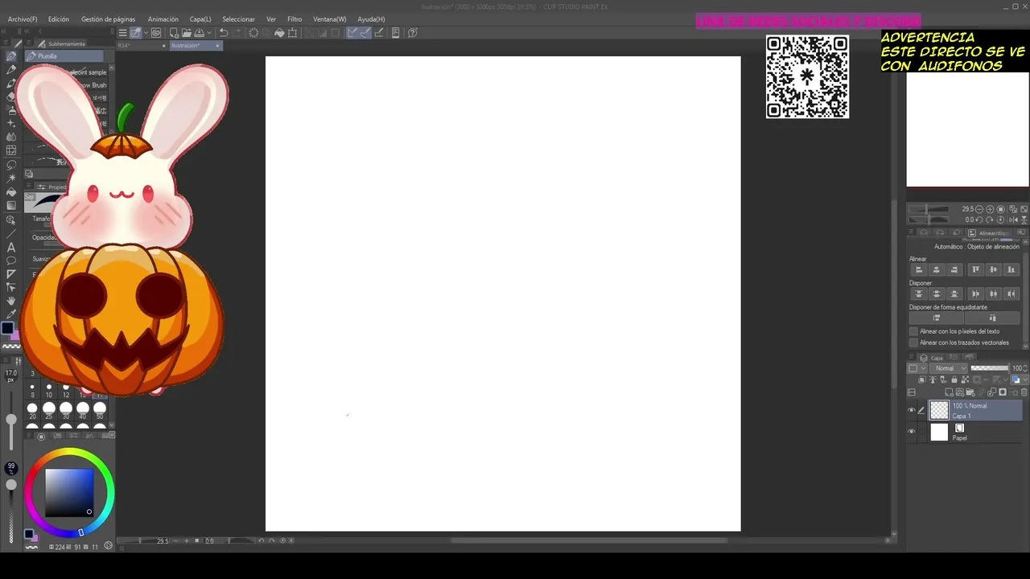Screen dimensions: 1030x579
Task: Open the help question mark icon
Action: pos(412,33)
